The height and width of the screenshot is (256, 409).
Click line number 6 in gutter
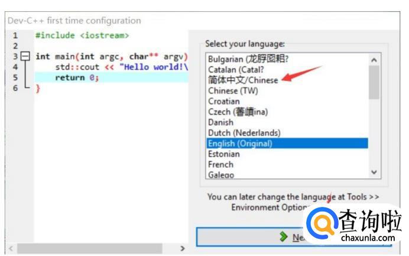pyautogui.click(x=15, y=88)
